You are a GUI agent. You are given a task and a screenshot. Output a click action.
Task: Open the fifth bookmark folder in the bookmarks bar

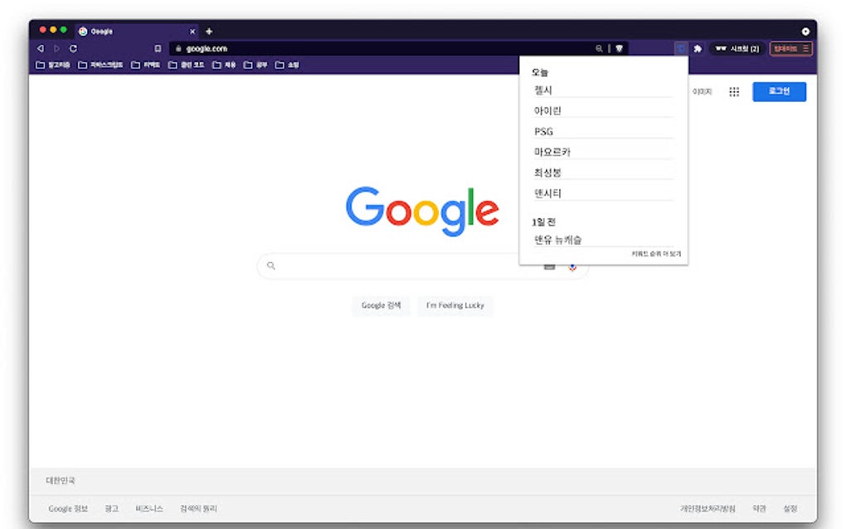pos(225,65)
